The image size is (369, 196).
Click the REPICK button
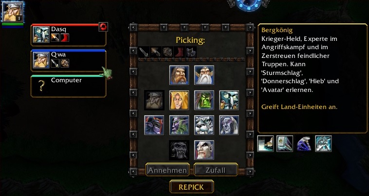(192, 187)
